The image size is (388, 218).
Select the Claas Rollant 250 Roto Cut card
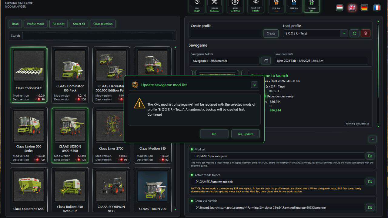pyautogui.click(x=70, y=190)
